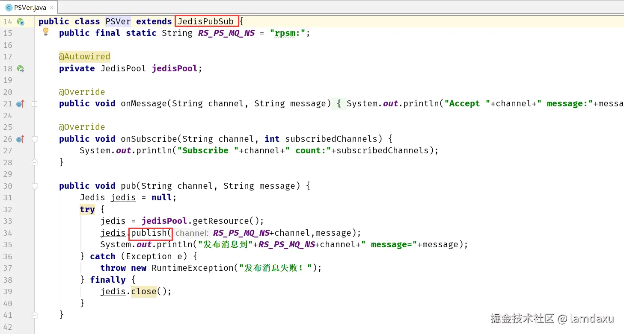Click the override gutter icon beside onSubscribe
This screenshot has width=624, height=334.
(x=21, y=139)
